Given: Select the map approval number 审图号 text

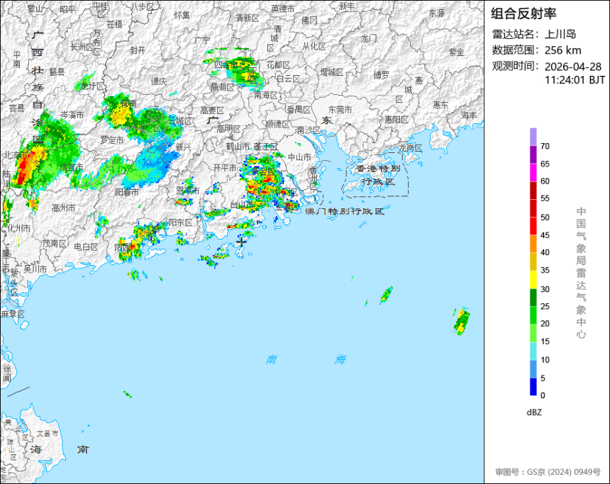Looking at the screenshot, I should (548, 472).
